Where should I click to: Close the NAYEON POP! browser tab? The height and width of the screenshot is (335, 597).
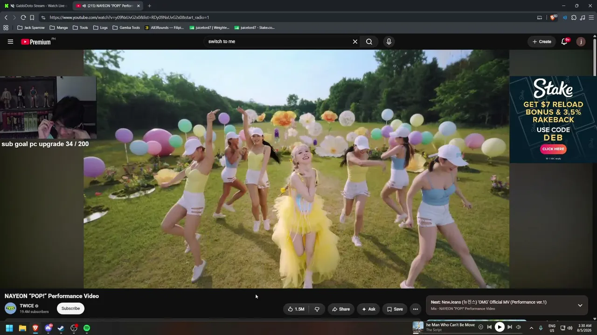138,6
